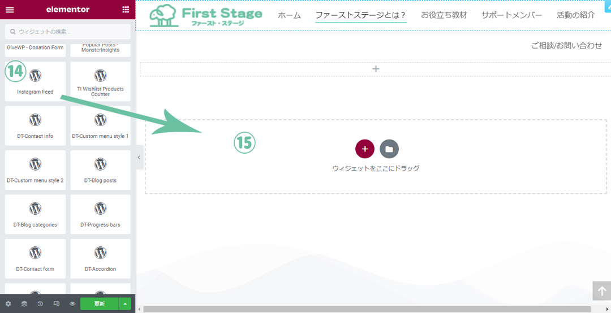Open the Elementor hamburger menu

(10, 10)
